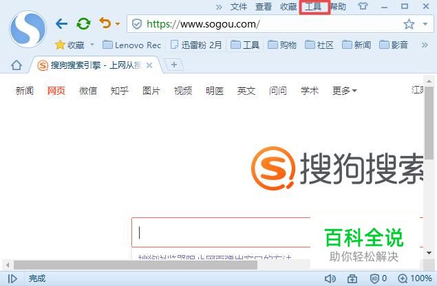Expand the 更多 dropdown
The height and width of the screenshot is (286, 437).
coord(345,91)
